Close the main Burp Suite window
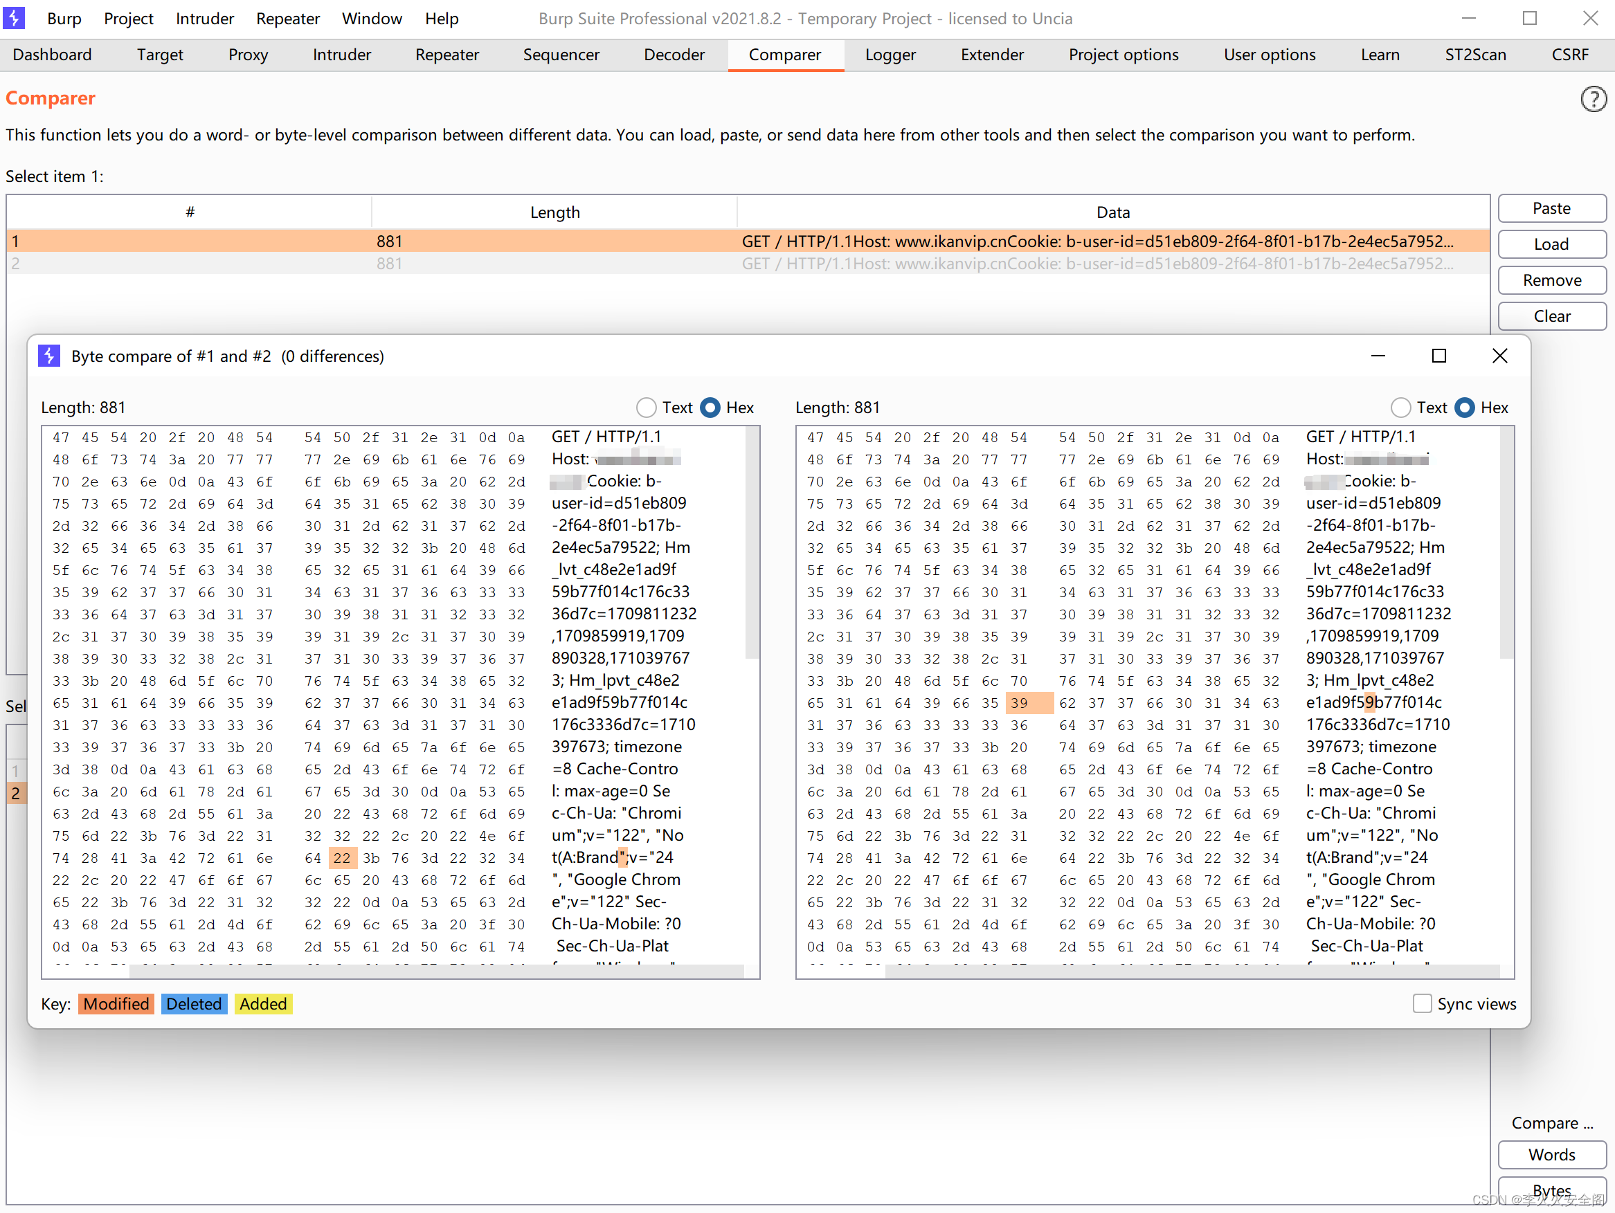The image size is (1615, 1213). pyautogui.click(x=1590, y=18)
